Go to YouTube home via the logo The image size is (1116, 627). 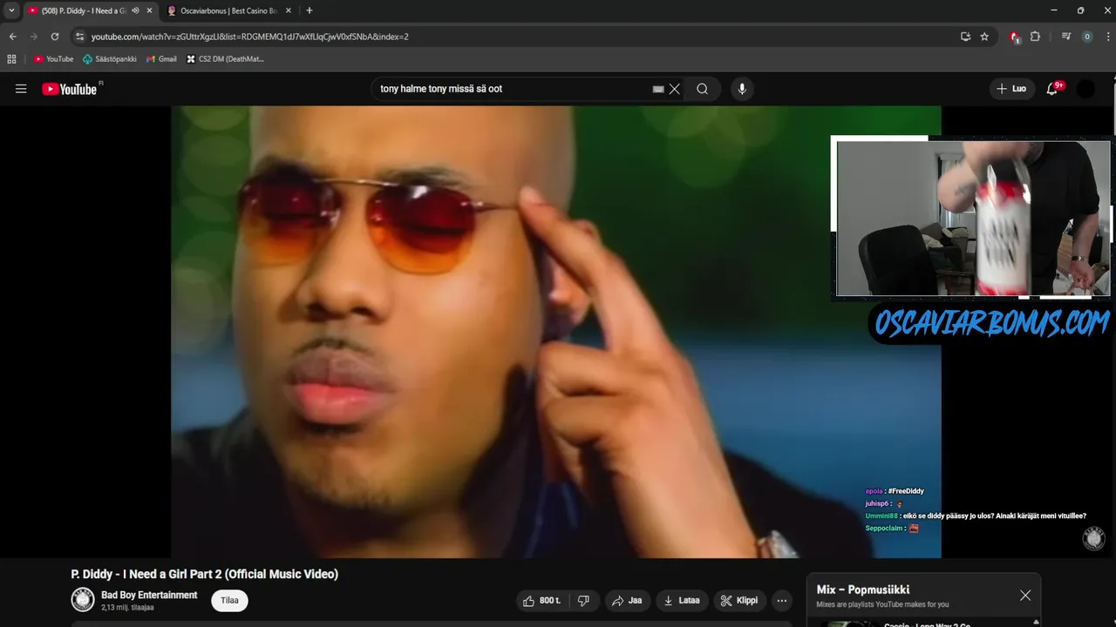(70, 89)
